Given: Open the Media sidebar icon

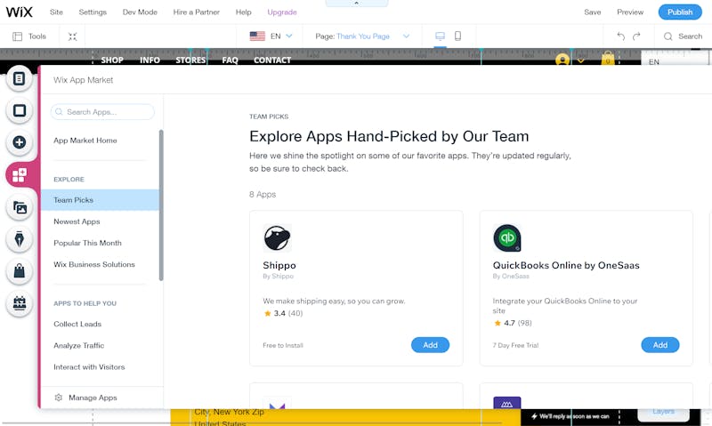Looking at the screenshot, I should (x=19, y=207).
